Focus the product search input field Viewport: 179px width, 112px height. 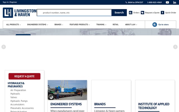[74, 13]
